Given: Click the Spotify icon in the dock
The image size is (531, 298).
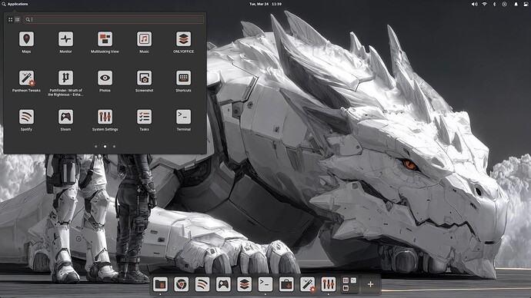Looking at the screenshot, I should [x=202, y=284].
